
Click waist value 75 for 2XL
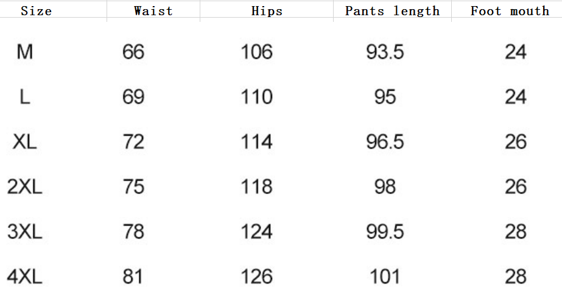click(133, 187)
